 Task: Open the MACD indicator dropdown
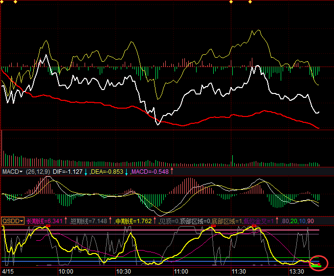[13, 171]
